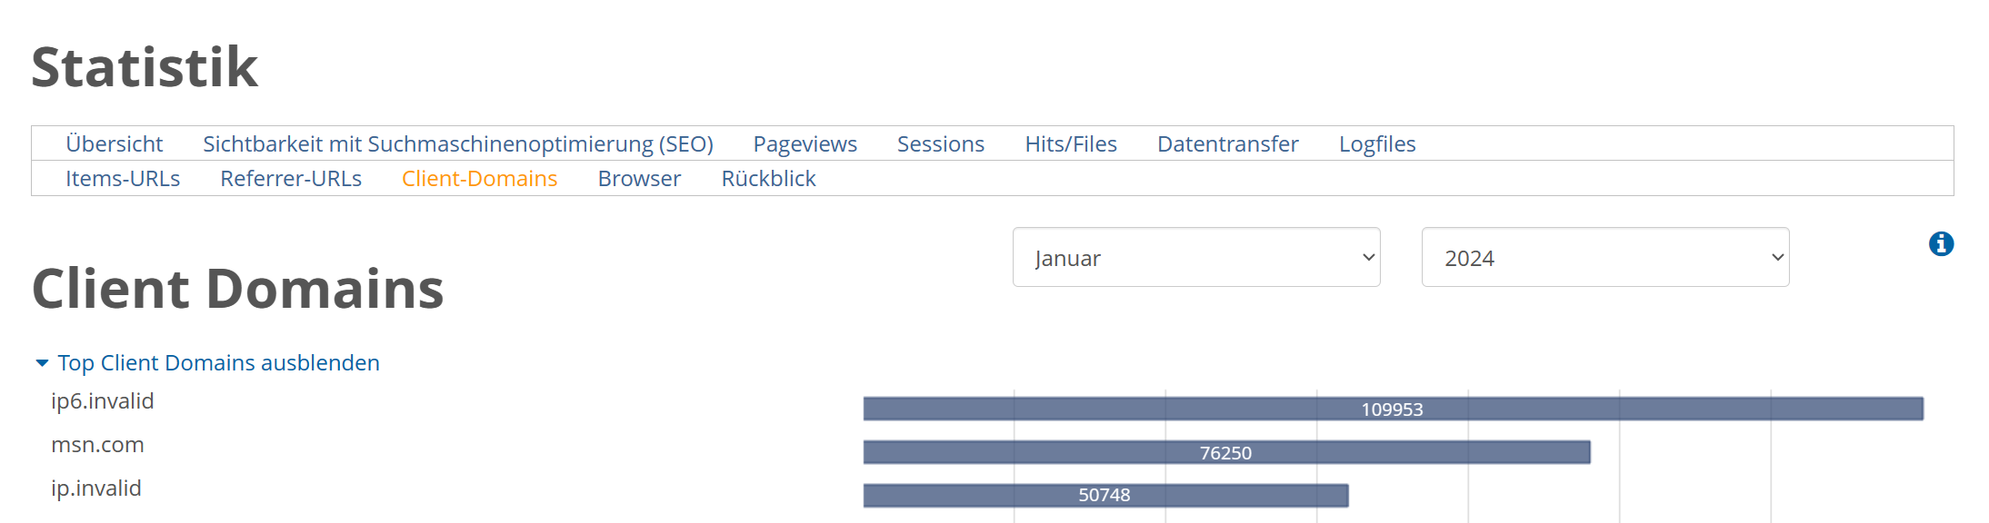Switch to Items-URLs tab

click(123, 179)
